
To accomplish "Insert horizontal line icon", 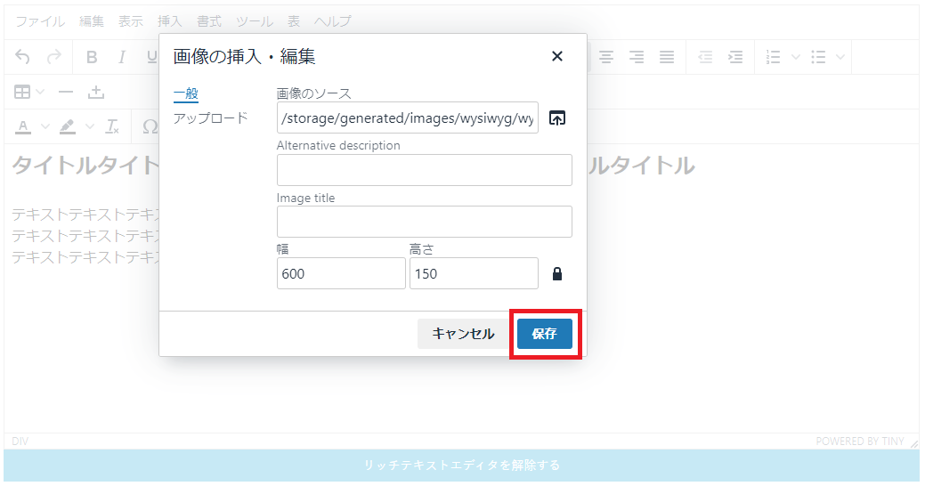I will 66,92.
